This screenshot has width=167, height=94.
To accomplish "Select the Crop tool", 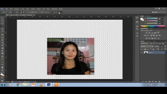I will point(2,29).
